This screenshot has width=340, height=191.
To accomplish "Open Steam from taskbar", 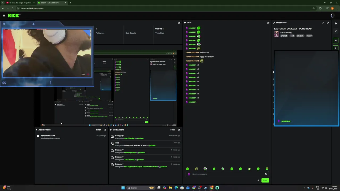I will pos(205,188).
